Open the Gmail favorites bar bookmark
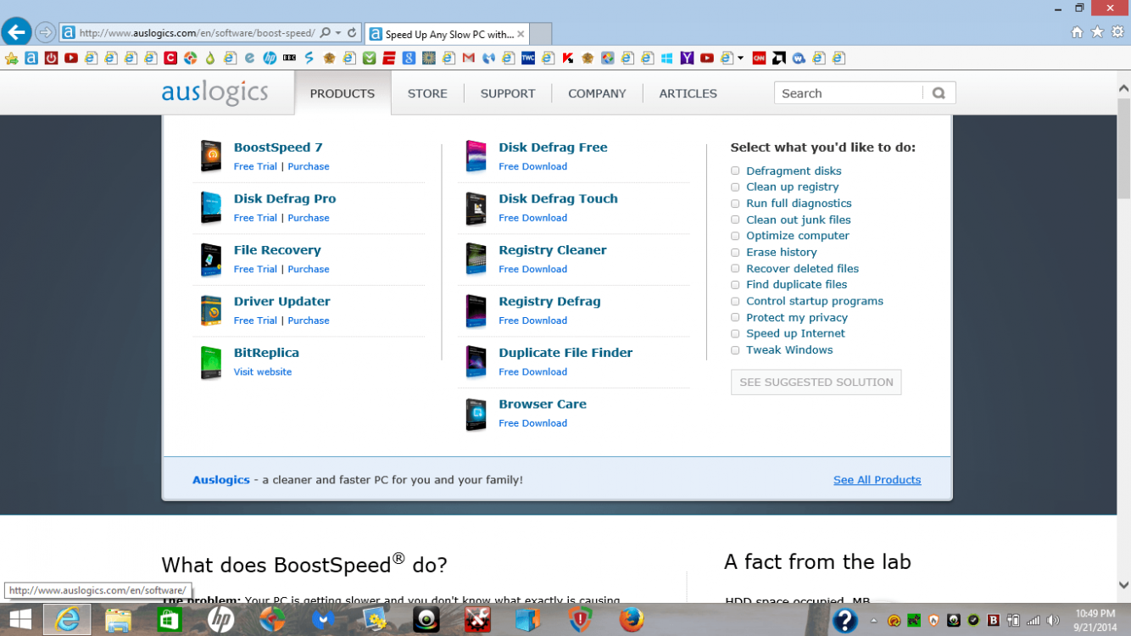The height and width of the screenshot is (636, 1131). tap(469, 59)
